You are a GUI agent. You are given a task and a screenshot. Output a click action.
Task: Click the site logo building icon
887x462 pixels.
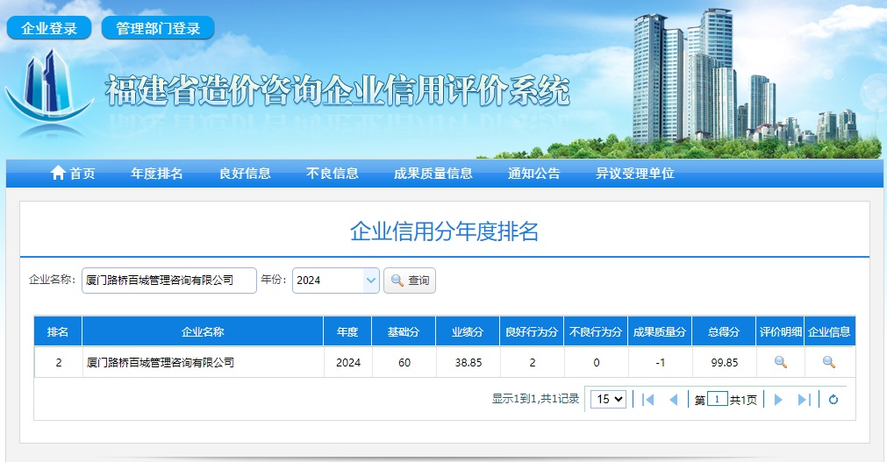click(49, 85)
